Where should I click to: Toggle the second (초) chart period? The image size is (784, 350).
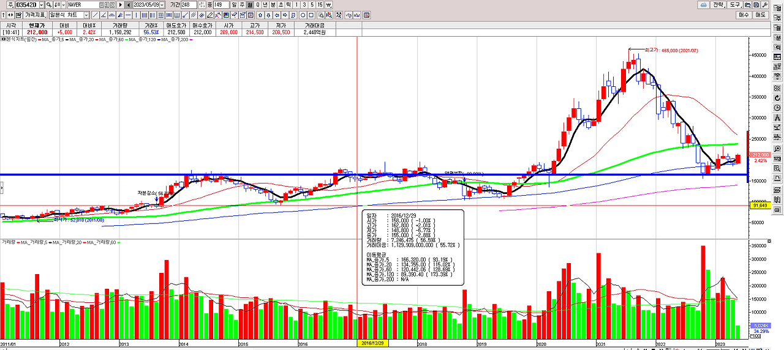tap(281, 5)
